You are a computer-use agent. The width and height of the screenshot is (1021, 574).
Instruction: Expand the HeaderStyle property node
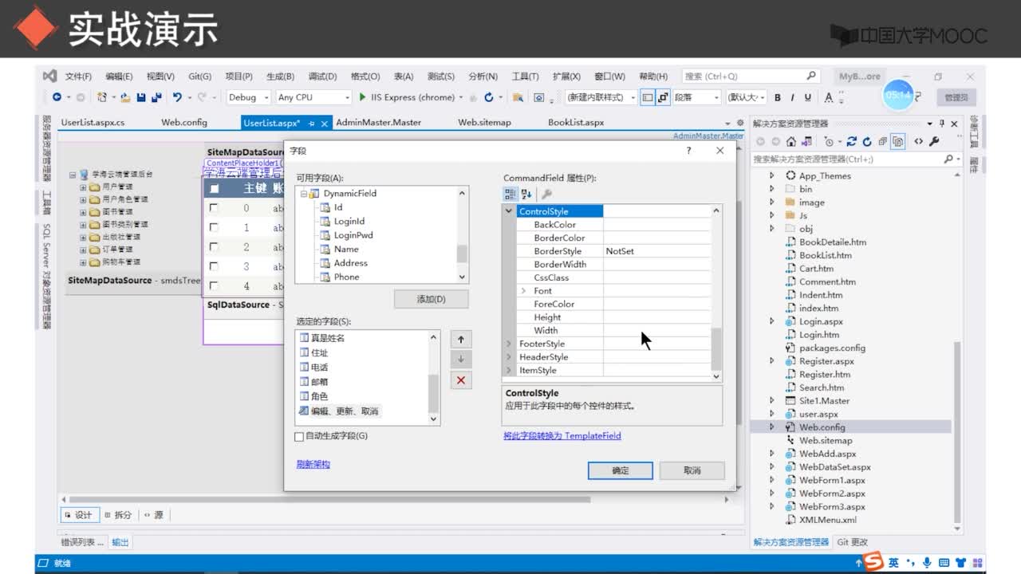(x=510, y=357)
